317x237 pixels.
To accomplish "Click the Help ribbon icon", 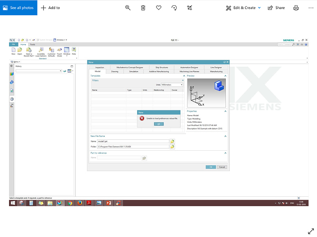I will pos(74,51).
